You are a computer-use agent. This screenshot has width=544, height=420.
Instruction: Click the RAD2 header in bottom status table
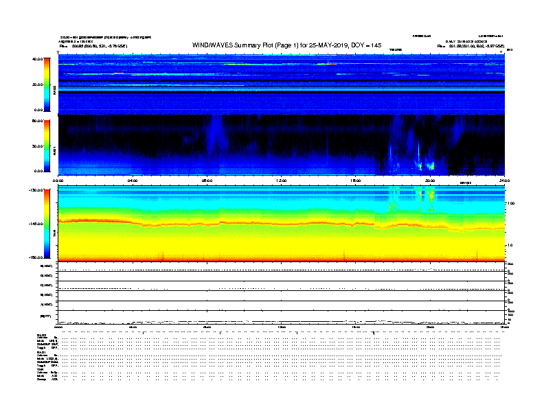(41, 335)
